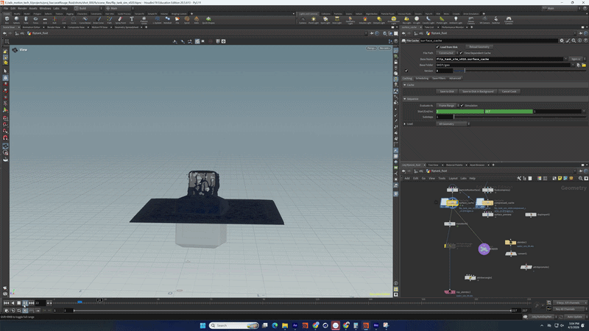Click the Gamepad Camera shelf tool
The height and width of the screenshot is (331, 589).
[x=508, y=20]
